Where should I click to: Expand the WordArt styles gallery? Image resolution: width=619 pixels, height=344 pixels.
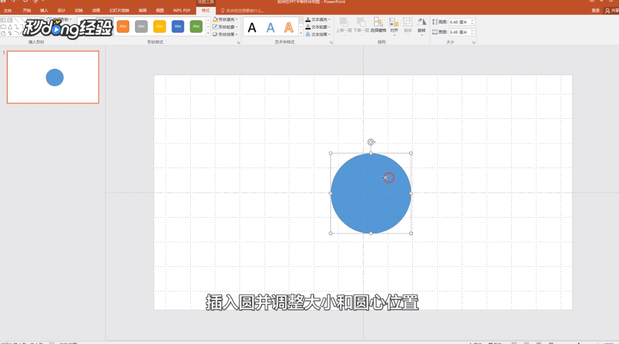pyautogui.click(x=301, y=34)
